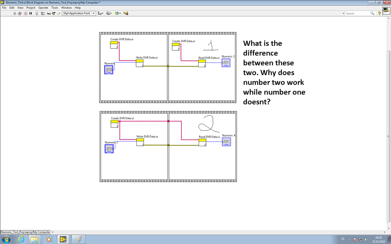Click the Numeric_Test_Proj.lvproj/My Computer status label
The height and width of the screenshot is (244, 391).
[26, 232]
